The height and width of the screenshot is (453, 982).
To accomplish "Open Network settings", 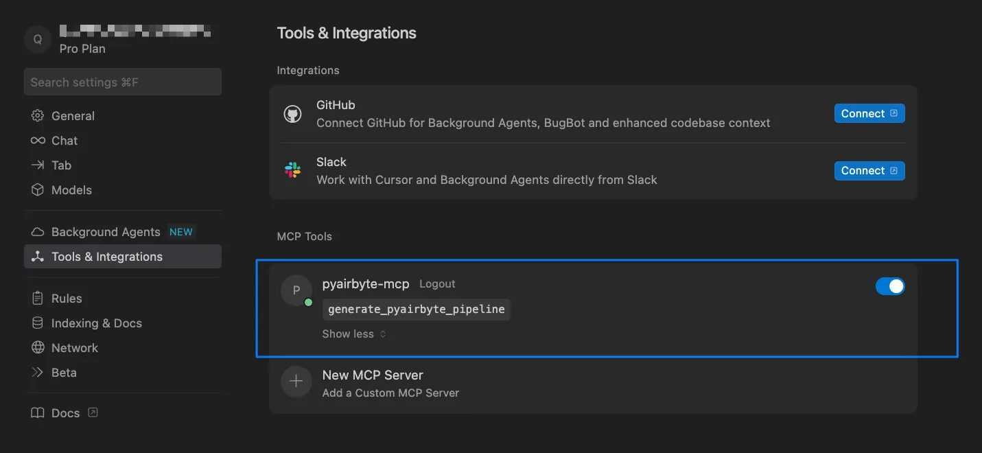I will (123, 348).
